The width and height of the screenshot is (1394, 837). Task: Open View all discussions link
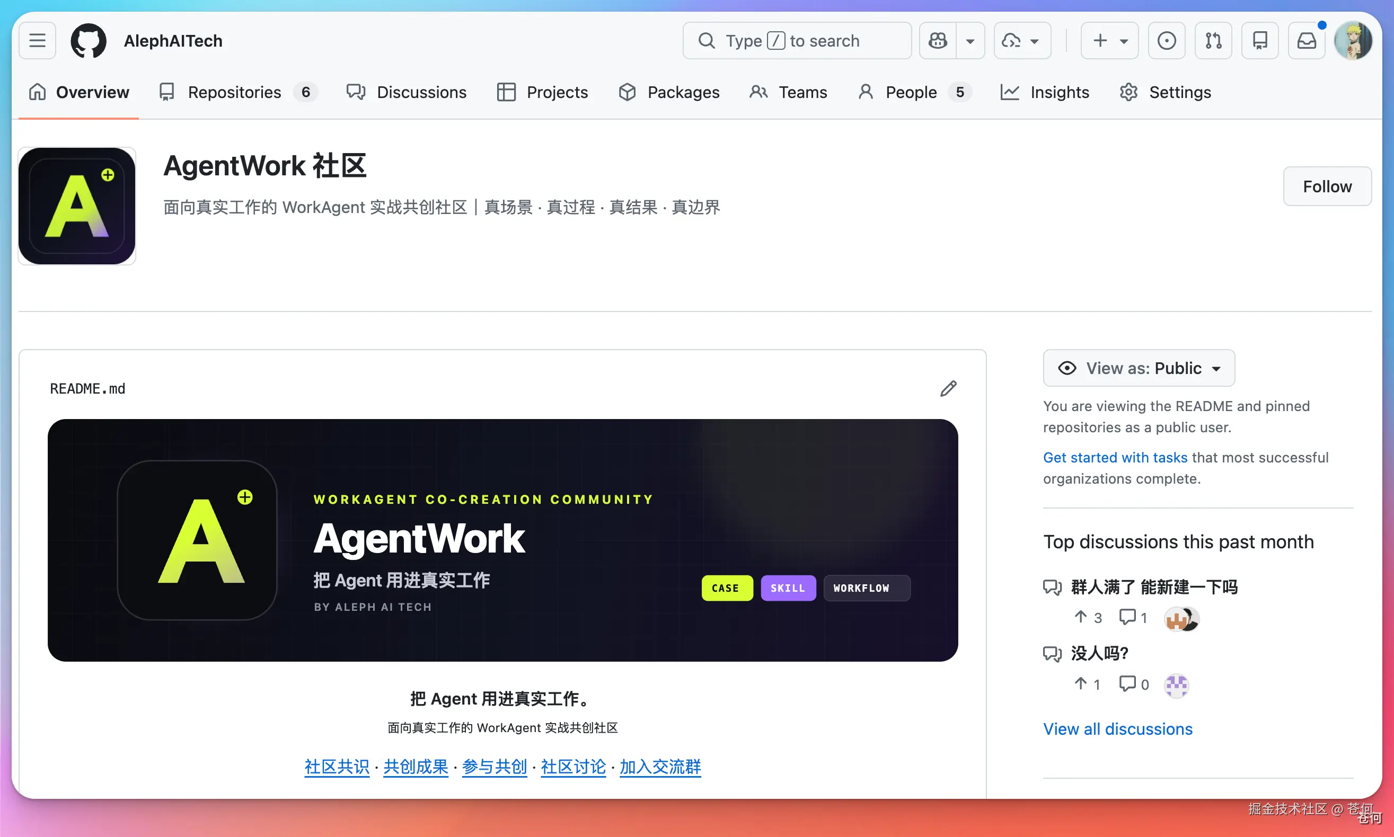[1117, 729]
